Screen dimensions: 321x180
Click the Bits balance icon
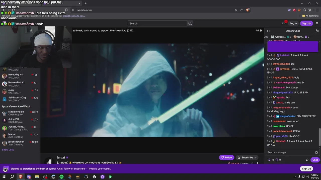(269, 160)
